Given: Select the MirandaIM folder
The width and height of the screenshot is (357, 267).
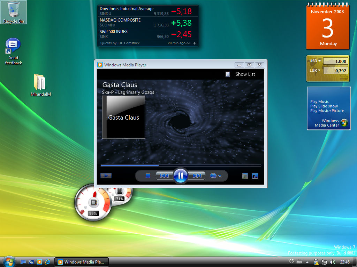Looking at the screenshot, I should click(x=41, y=85).
